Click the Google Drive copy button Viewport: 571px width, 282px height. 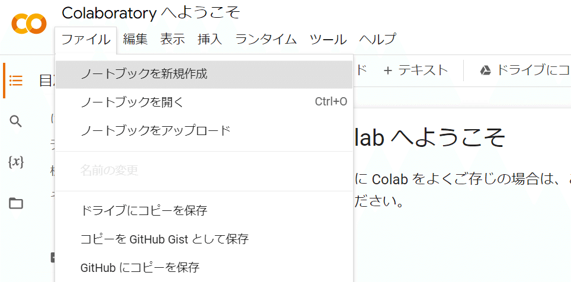coord(524,70)
